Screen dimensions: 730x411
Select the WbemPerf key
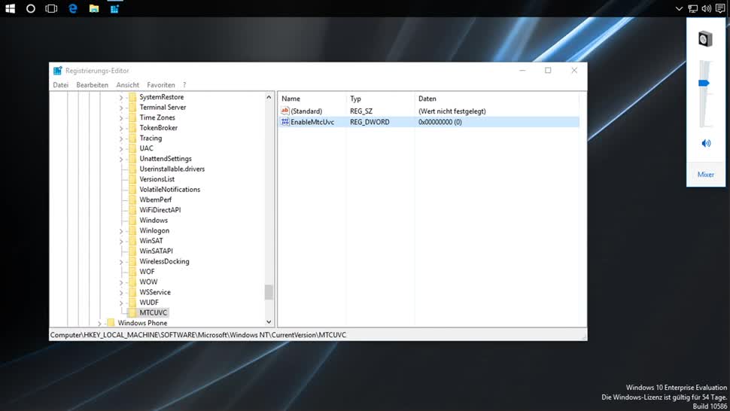point(156,199)
